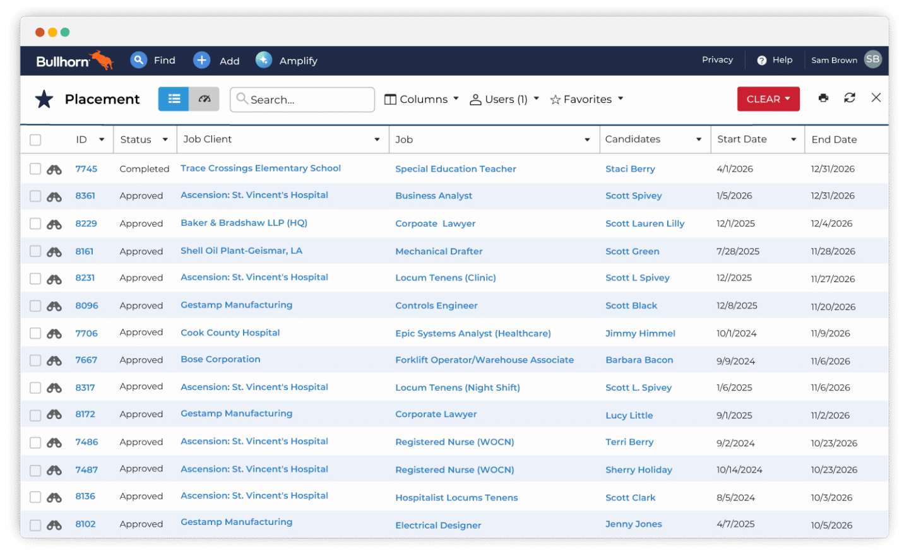Check the row for placement 7745
Image resolution: width=909 pixels, height=554 pixels.
(35, 168)
